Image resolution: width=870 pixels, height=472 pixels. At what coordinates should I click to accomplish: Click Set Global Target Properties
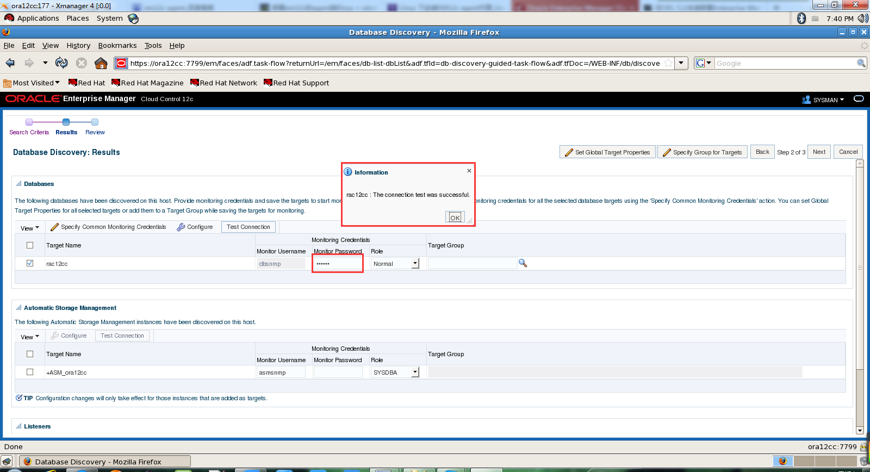click(x=607, y=152)
